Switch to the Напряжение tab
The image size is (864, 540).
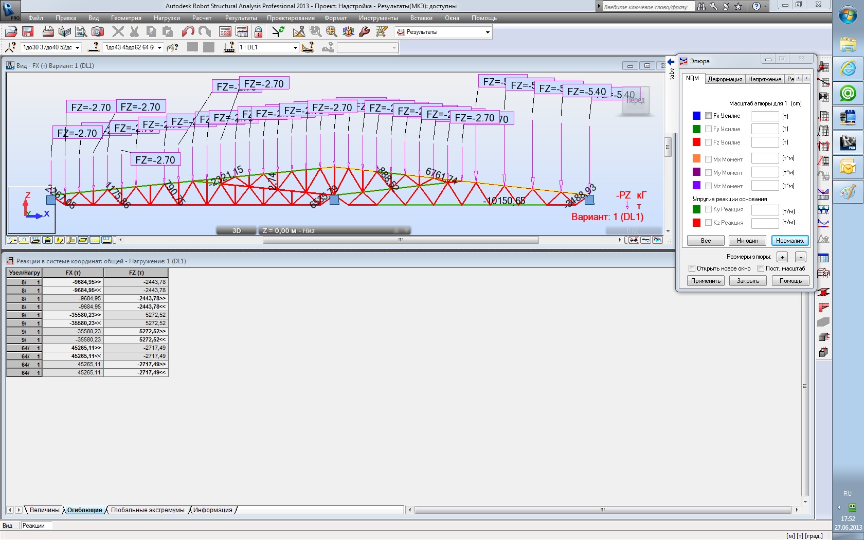click(765, 79)
